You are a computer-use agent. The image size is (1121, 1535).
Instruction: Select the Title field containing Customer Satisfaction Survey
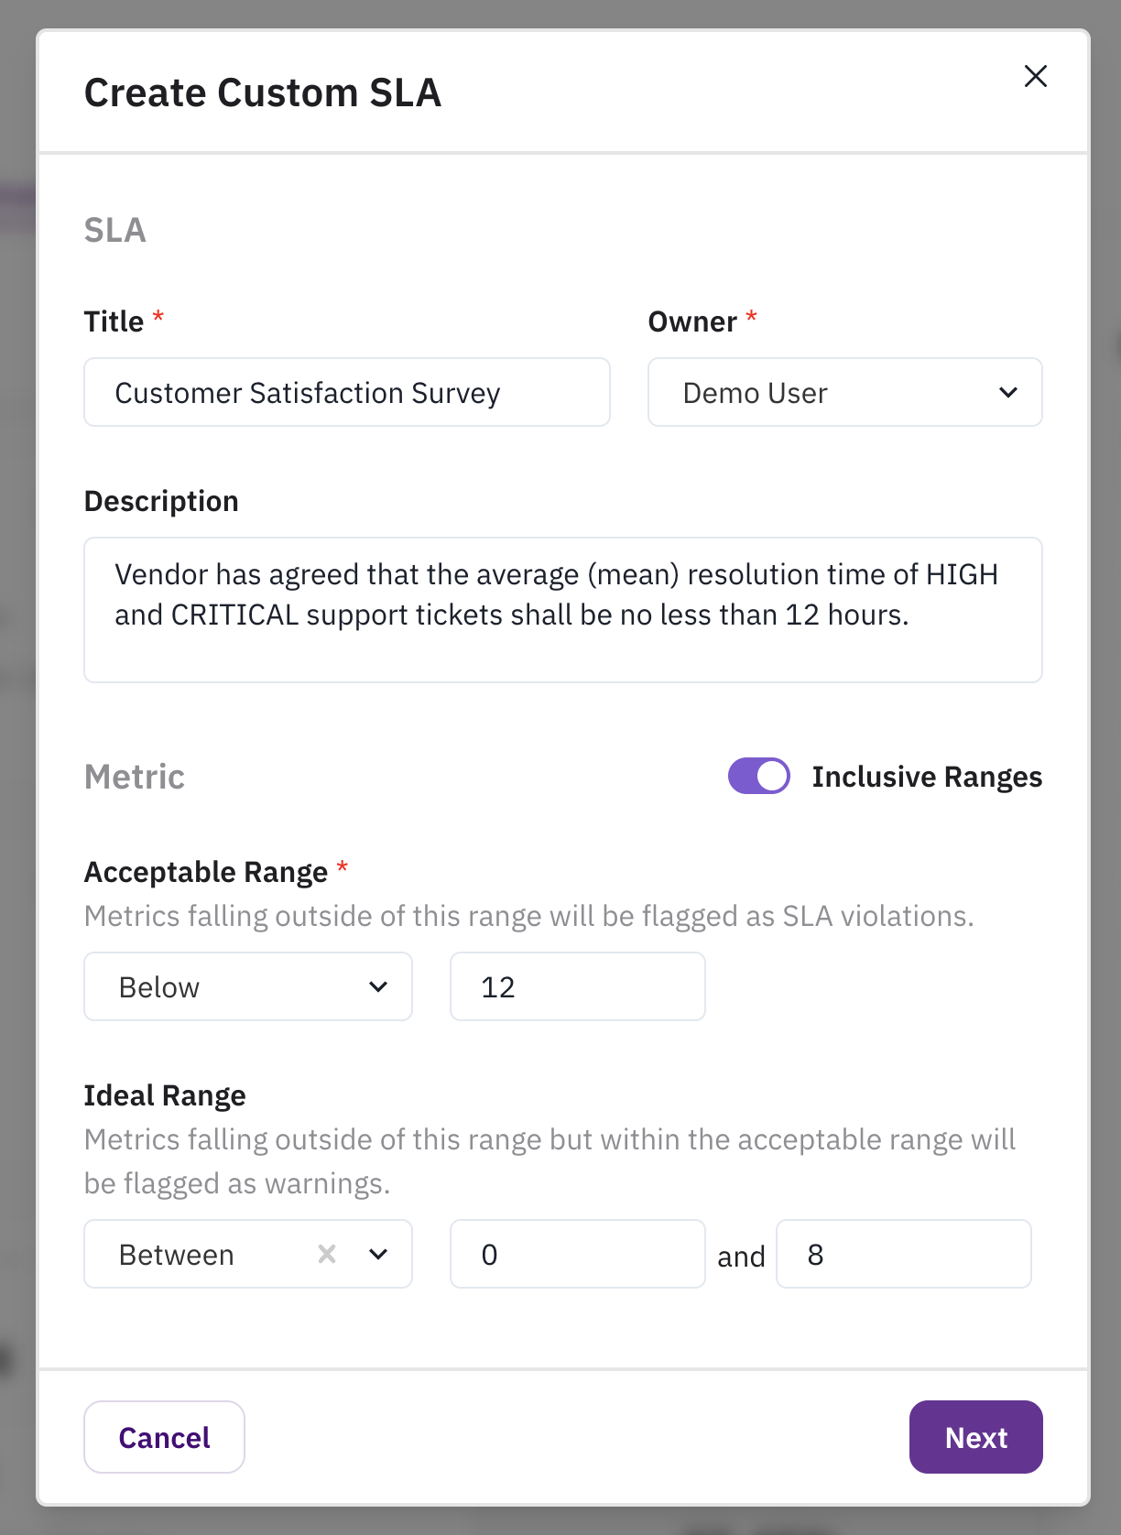[346, 392]
